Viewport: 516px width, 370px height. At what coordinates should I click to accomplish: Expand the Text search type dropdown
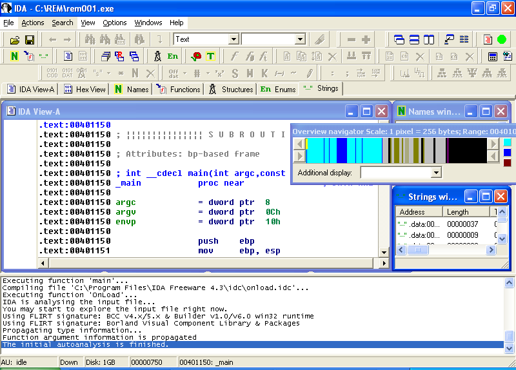coord(233,39)
